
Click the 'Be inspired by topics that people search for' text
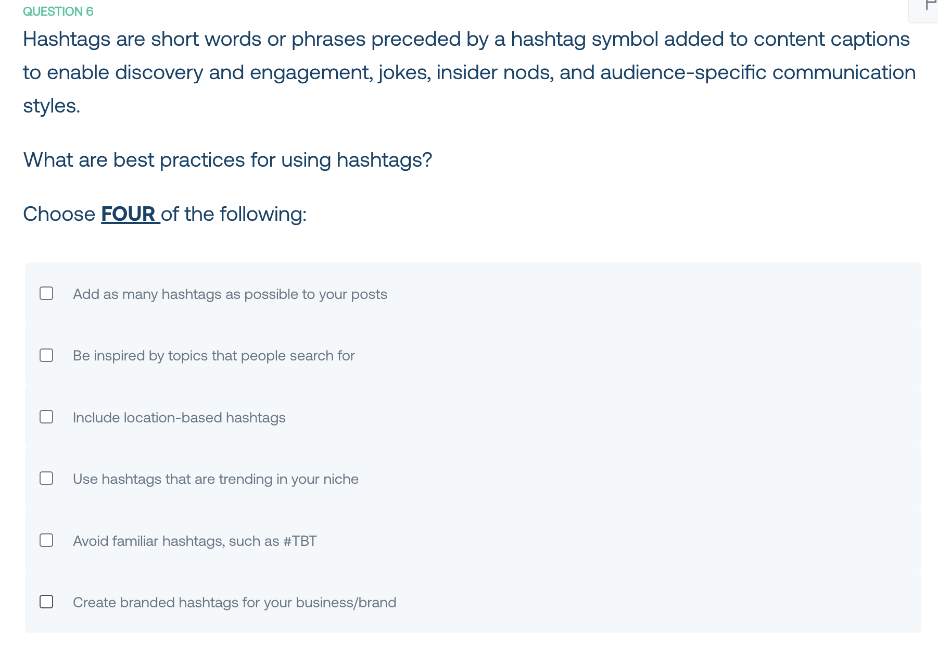point(214,356)
